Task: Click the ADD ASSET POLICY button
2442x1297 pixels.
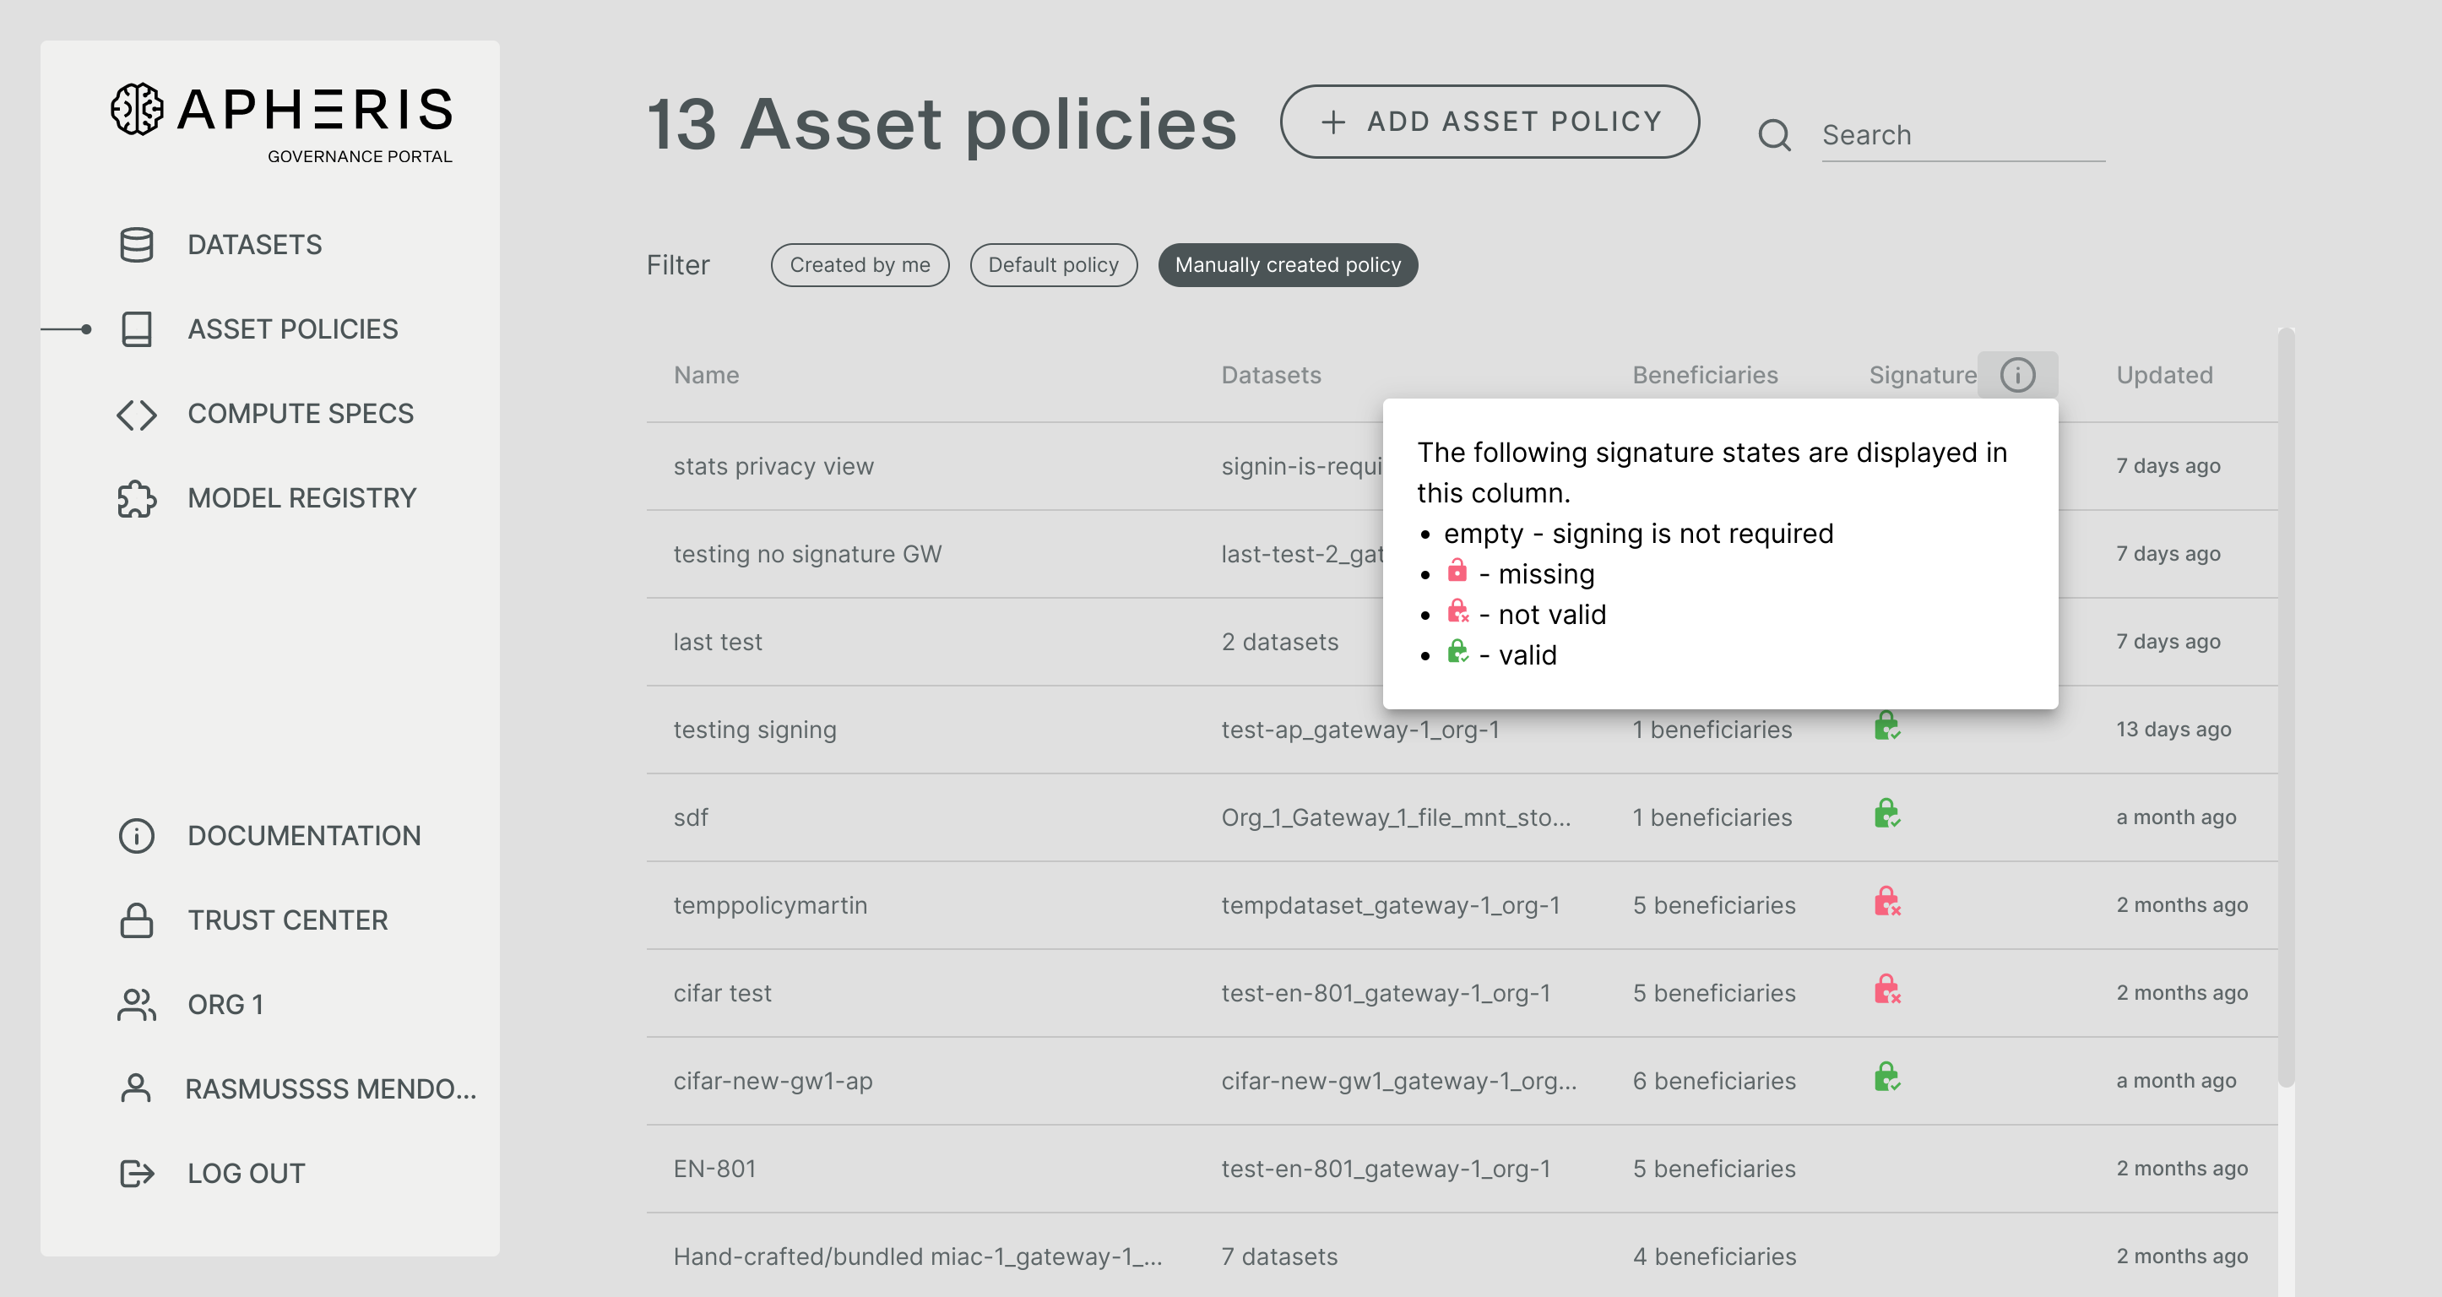Action: click(1490, 122)
